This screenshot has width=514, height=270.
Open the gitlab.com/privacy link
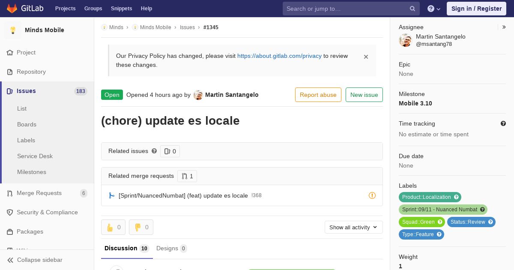(x=279, y=56)
